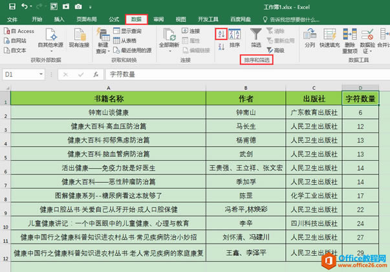Select the 出版社 header cell
Viewport: 390px width, 272px height.
coord(314,98)
